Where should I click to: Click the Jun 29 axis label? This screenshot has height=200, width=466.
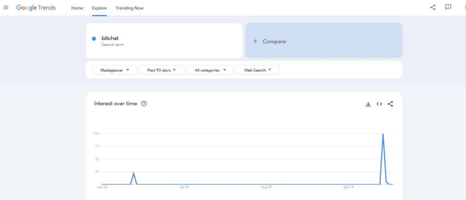102,187
